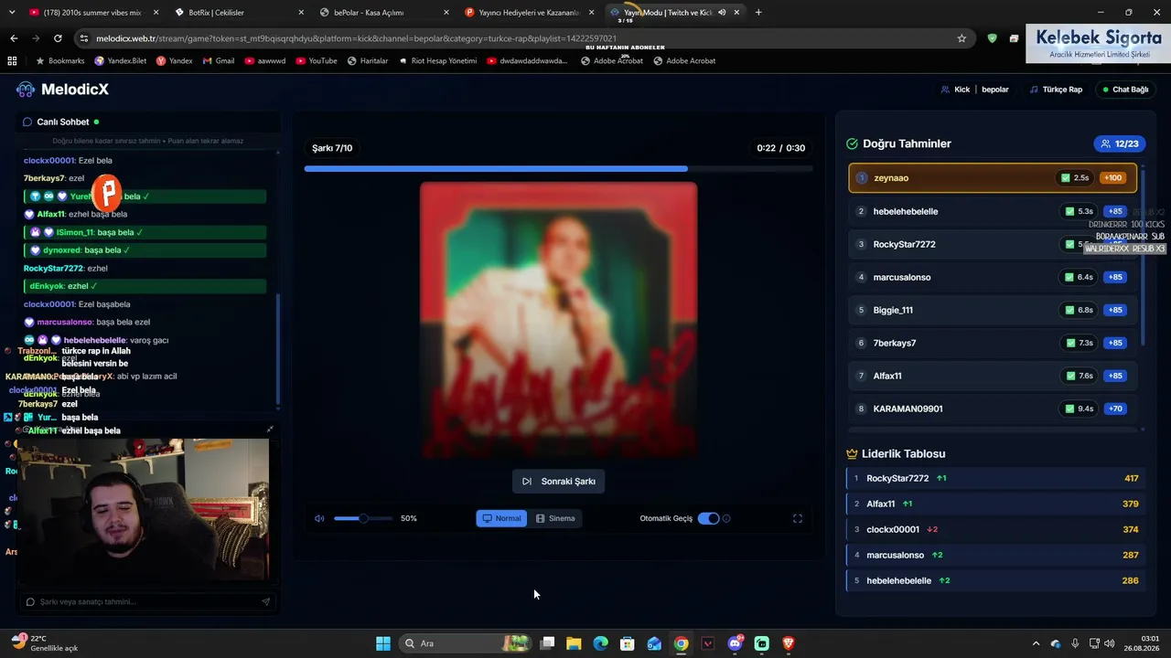Open the Haritalar bookmark
The height and width of the screenshot is (658, 1171).
pos(367,60)
